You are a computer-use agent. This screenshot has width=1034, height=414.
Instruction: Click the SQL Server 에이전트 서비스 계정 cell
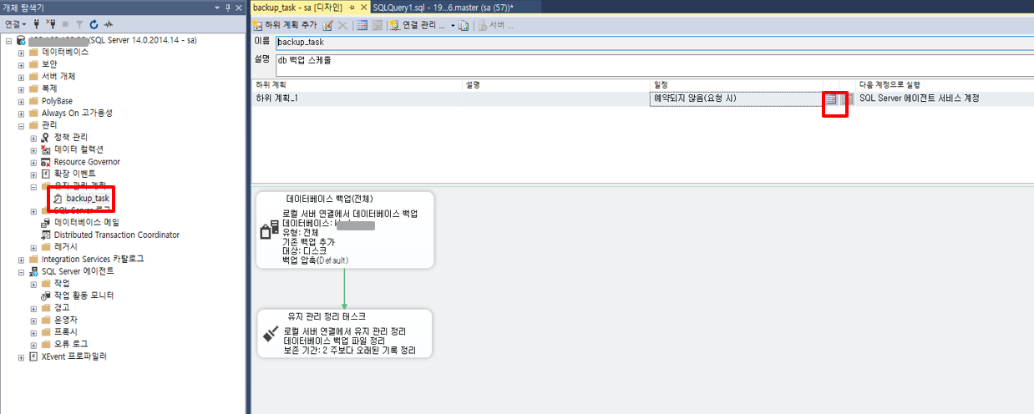click(945, 98)
